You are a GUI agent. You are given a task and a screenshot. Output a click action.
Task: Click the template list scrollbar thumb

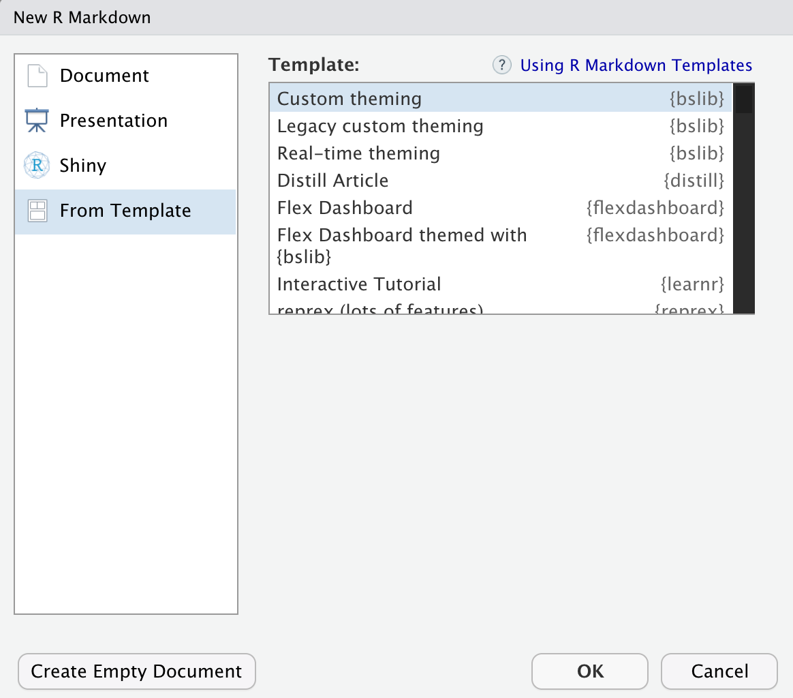(743, 100)
